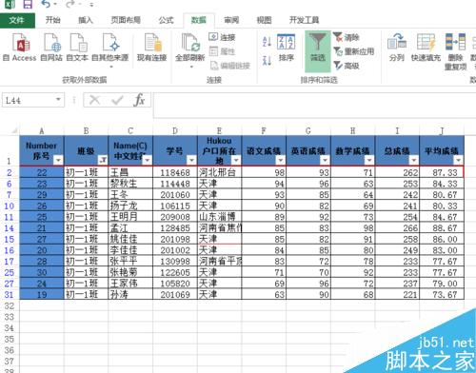Switch to the Page Layout tab
The width and height of the screenshot is (476, 373).
(126, 20)
